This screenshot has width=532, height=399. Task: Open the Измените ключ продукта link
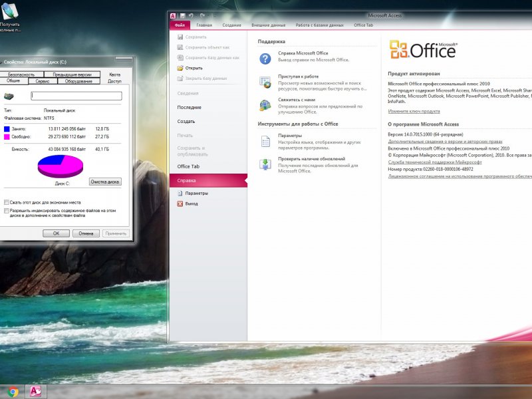(x=414, y=111)
